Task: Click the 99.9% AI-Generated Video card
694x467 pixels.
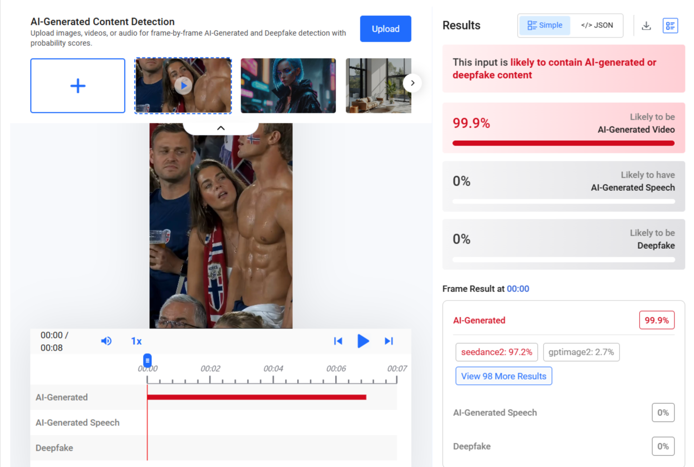Action: click(x=564, y=129)
